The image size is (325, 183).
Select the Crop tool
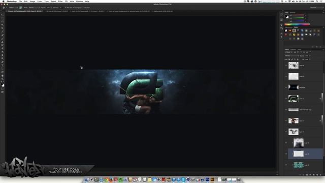point(3,28)
